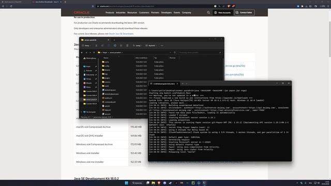The height and width of the screenshot is (186, 331).
Task: Click 'macOS x64 DMG Installer' row text
Action: [89, 135]
